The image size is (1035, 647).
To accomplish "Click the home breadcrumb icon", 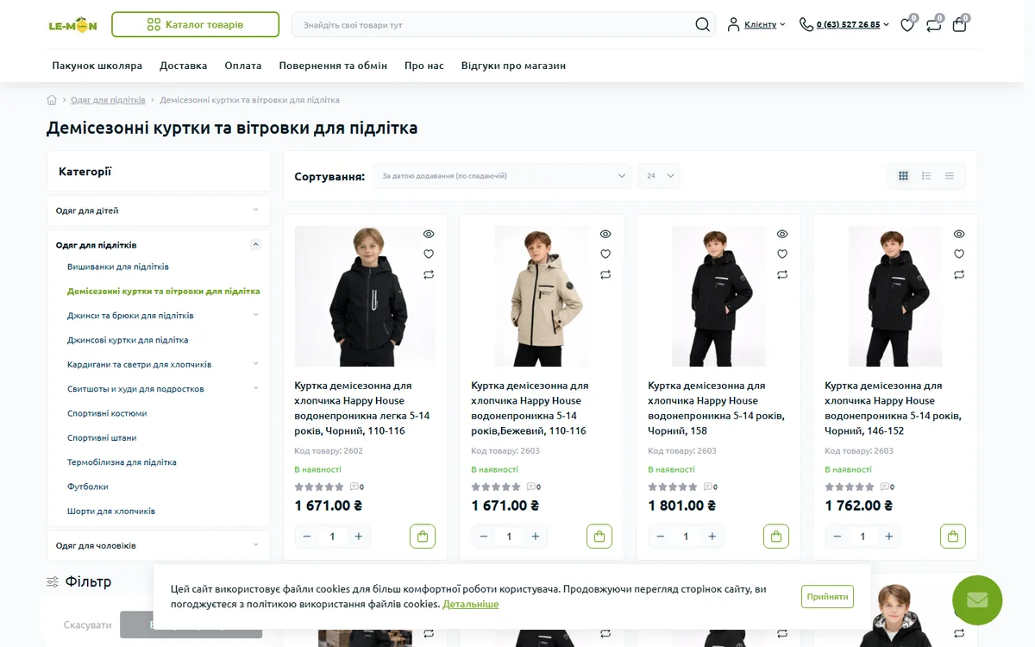I will (52, 100).
